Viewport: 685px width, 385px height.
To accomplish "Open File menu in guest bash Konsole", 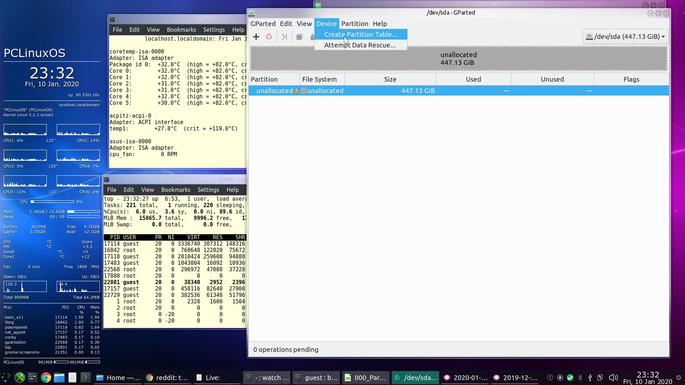I will 112,190.
